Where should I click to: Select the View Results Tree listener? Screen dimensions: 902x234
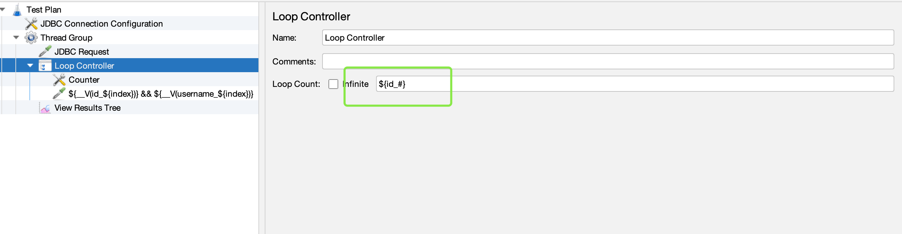pyautogui.click(x=88, y=108)
